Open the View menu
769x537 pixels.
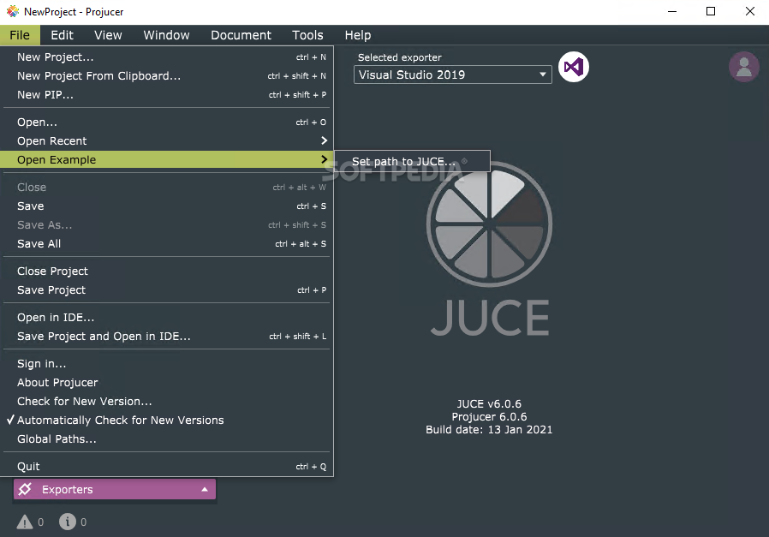pos(108,35)
